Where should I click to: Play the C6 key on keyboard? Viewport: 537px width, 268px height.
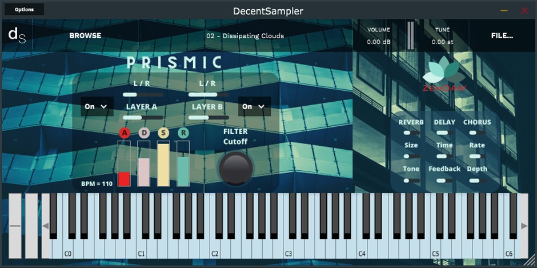pyautogui.click(x=509, y=250)
